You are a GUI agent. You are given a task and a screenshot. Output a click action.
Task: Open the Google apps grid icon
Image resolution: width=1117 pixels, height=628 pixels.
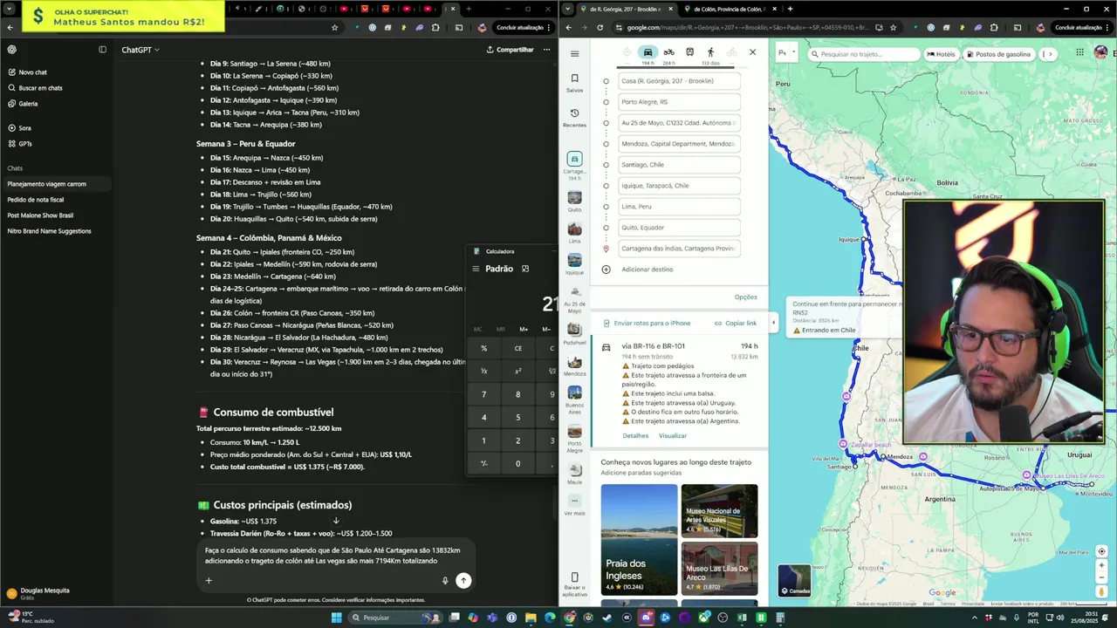[1079, 53]
